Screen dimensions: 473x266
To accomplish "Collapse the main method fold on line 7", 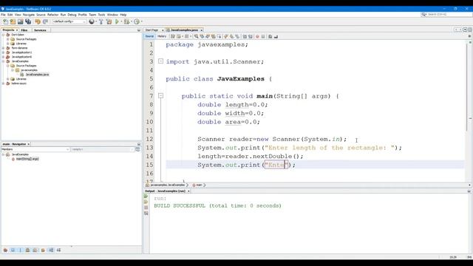I will coord(161,96).
